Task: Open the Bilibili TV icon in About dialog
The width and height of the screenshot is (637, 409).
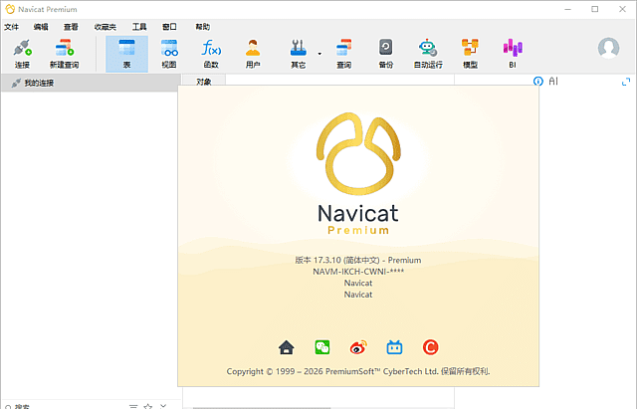Action: pos(394,347)
